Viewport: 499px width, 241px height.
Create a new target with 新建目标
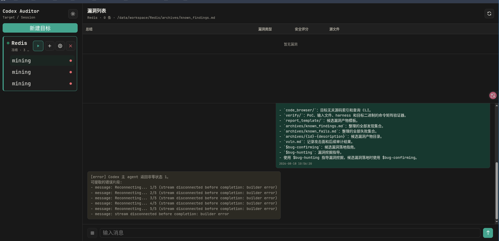(40, 28)
